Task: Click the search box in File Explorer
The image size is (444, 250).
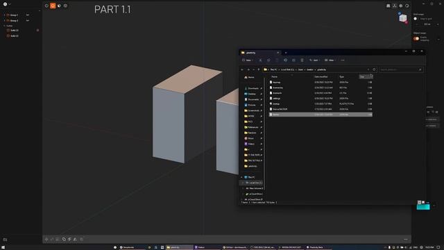Action: [401, 69]
